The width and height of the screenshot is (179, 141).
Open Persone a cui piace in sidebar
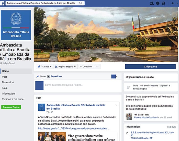pos(13,99)
